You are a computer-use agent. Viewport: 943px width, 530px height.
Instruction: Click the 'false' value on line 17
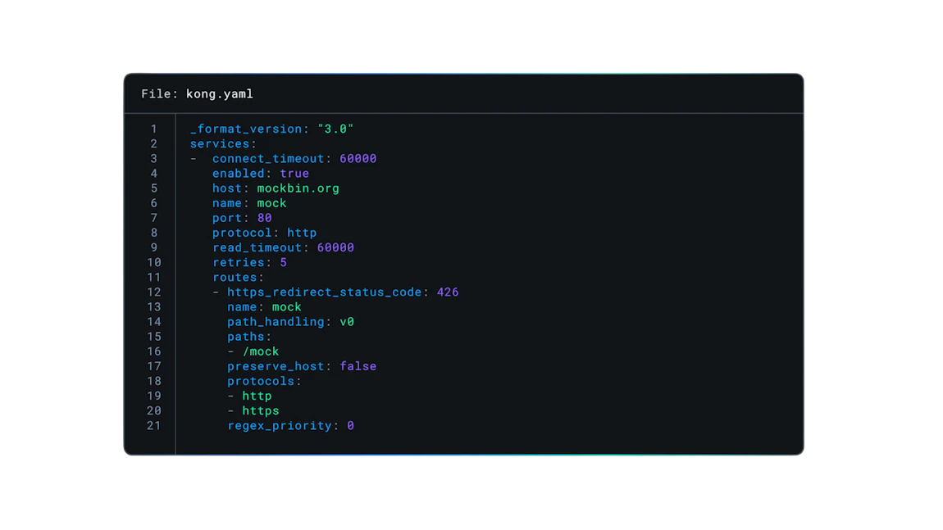click(358, 366)
